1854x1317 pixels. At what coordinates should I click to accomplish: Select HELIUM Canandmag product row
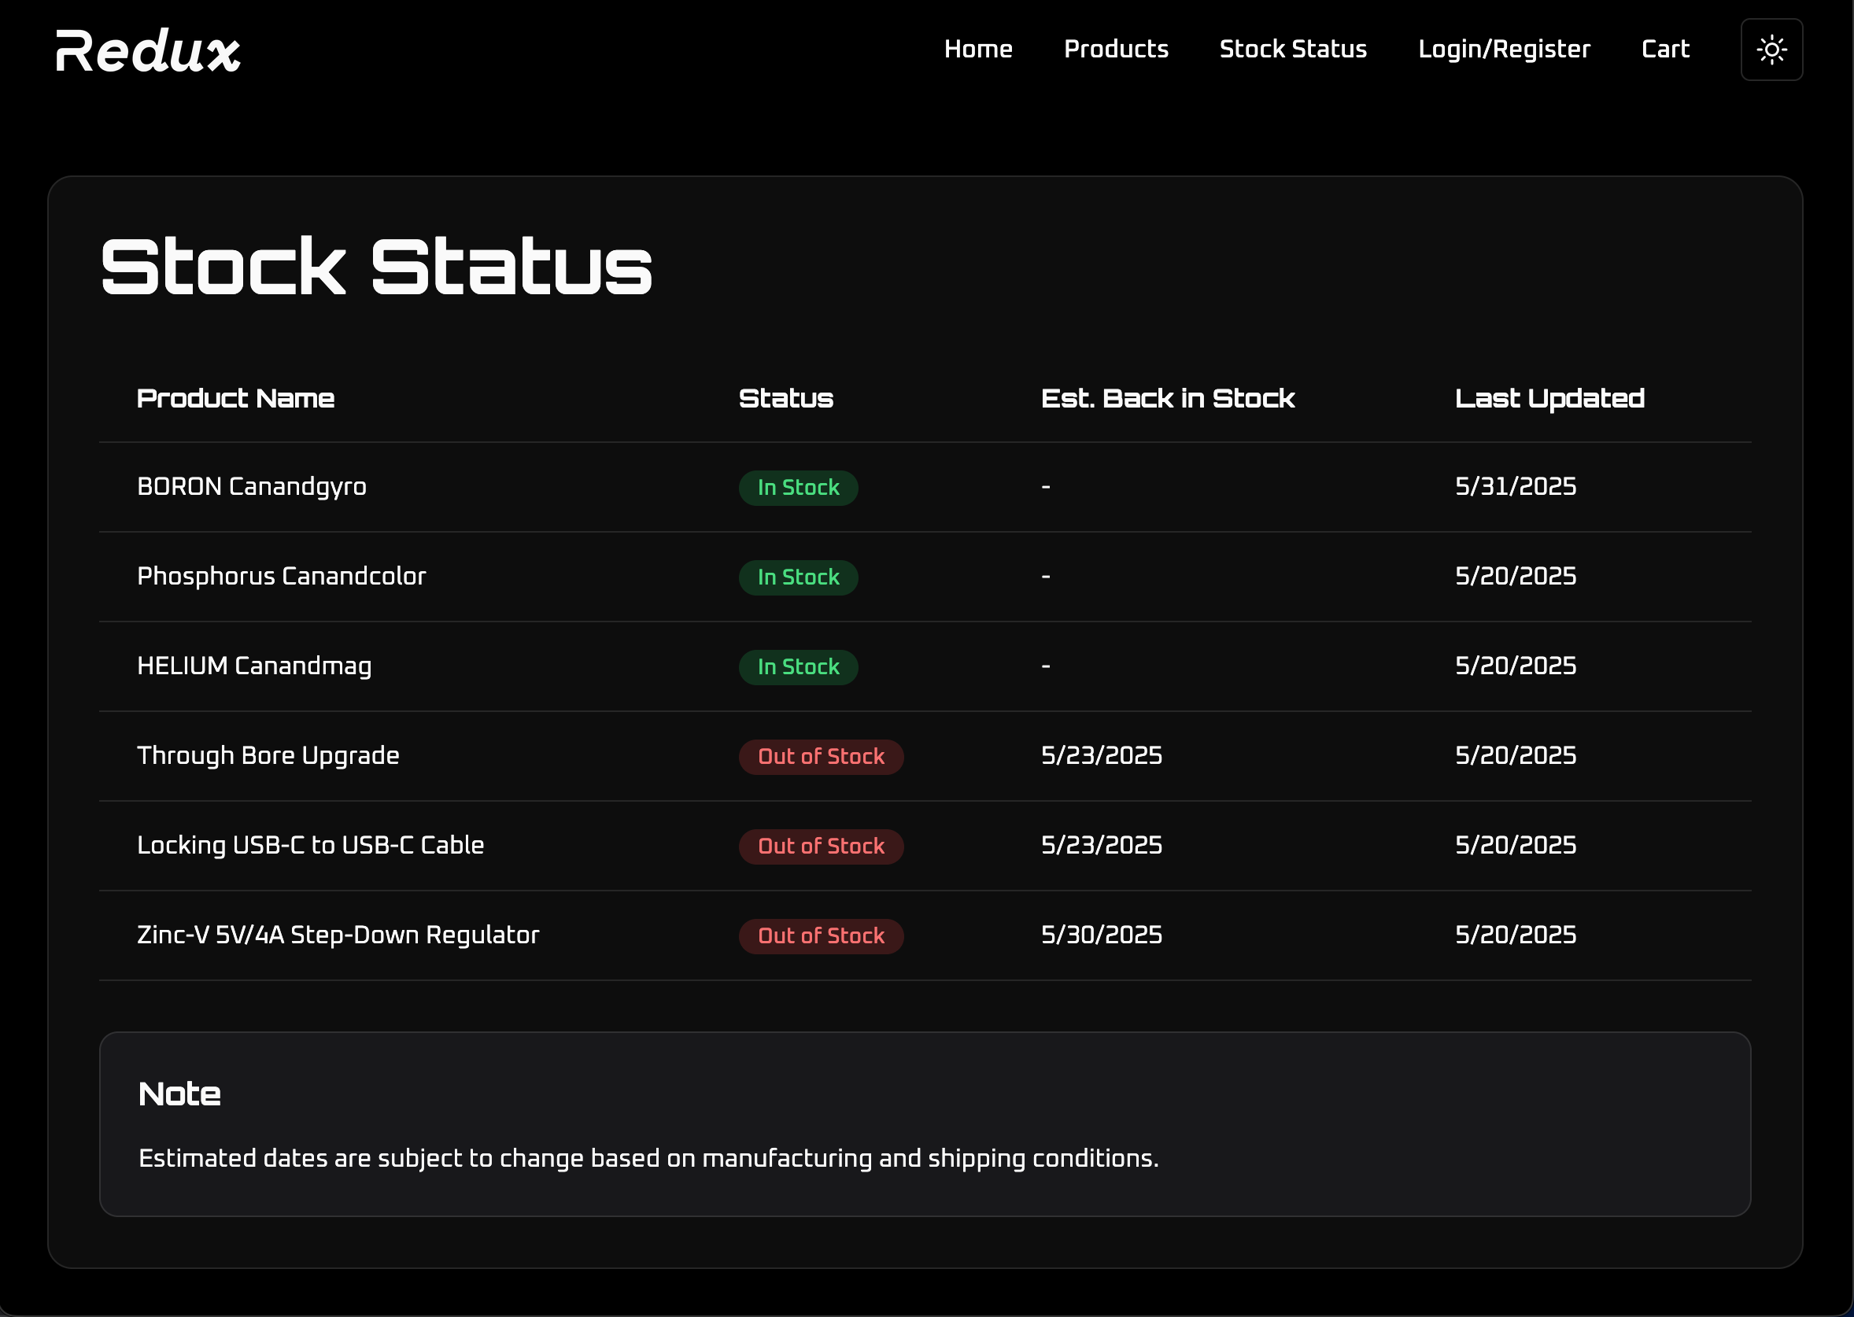point(254,666)
